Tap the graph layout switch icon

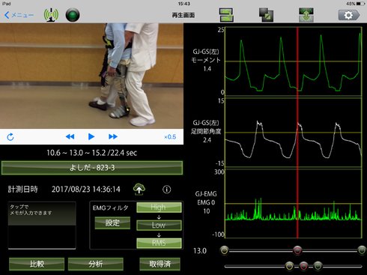[226, 15]
